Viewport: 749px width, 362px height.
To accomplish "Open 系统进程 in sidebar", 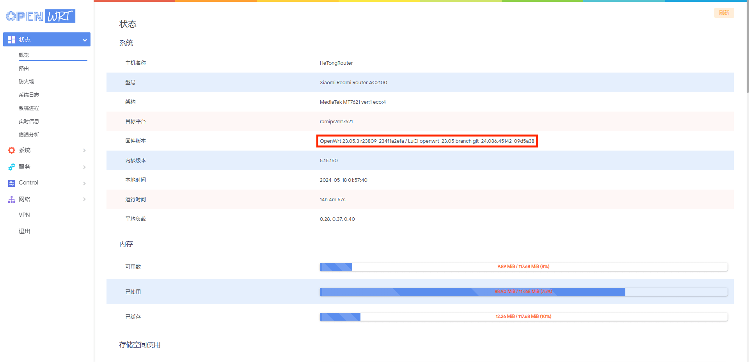I will pyautogui.click(x=29, y=108).
